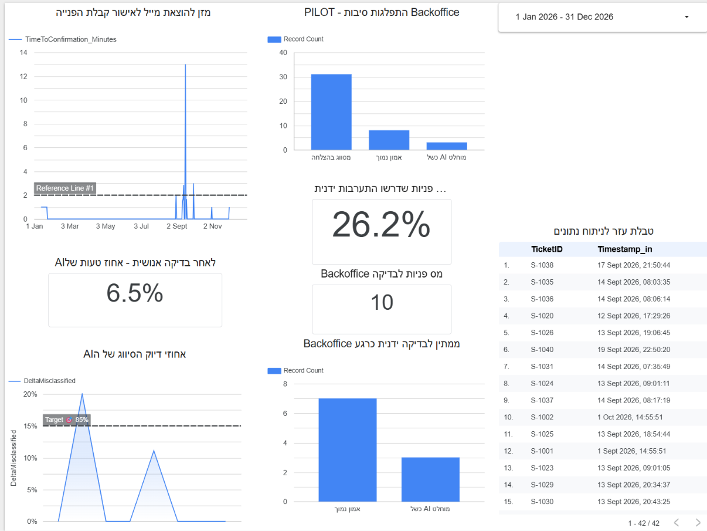Viewport: 707px width, 531px height.
Task: Select table cell S-1038
Action: (x=542, y=265)
